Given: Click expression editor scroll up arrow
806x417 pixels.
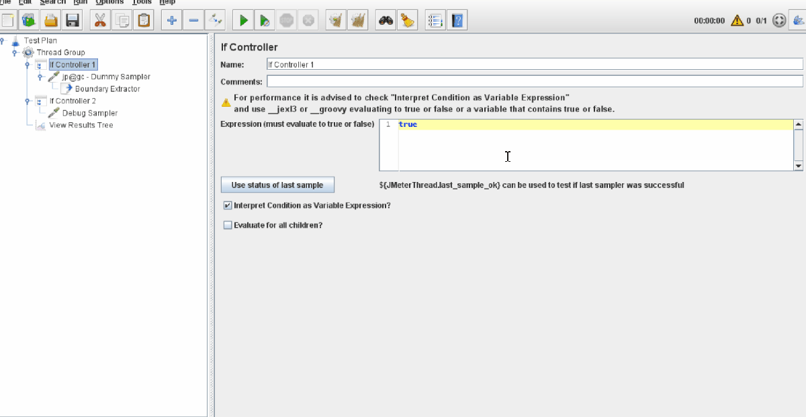Looking at the screenshot, I should [x=799, y=124].
